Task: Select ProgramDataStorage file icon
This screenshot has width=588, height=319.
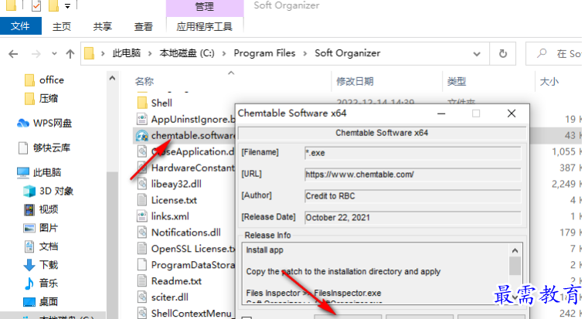Action: click(142, 265)
